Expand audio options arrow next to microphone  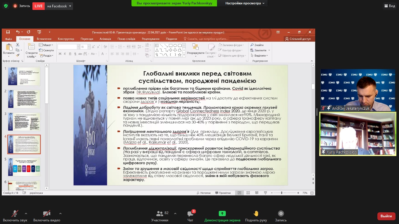[x=26, y=213]
